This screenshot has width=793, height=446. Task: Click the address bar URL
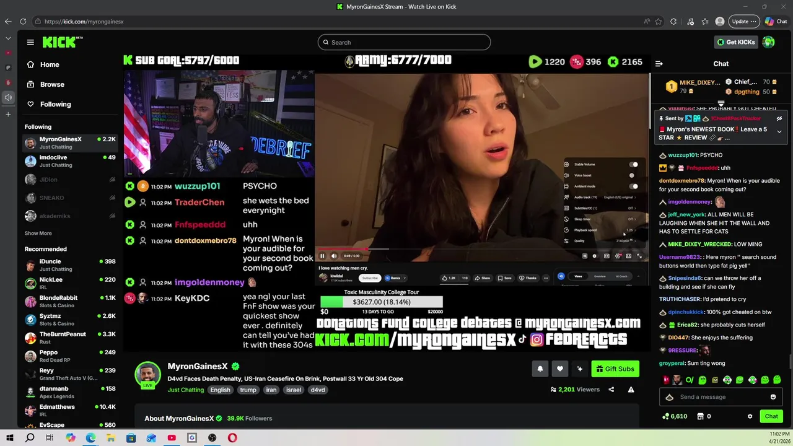pyautogui.click(x=84, y=22)
